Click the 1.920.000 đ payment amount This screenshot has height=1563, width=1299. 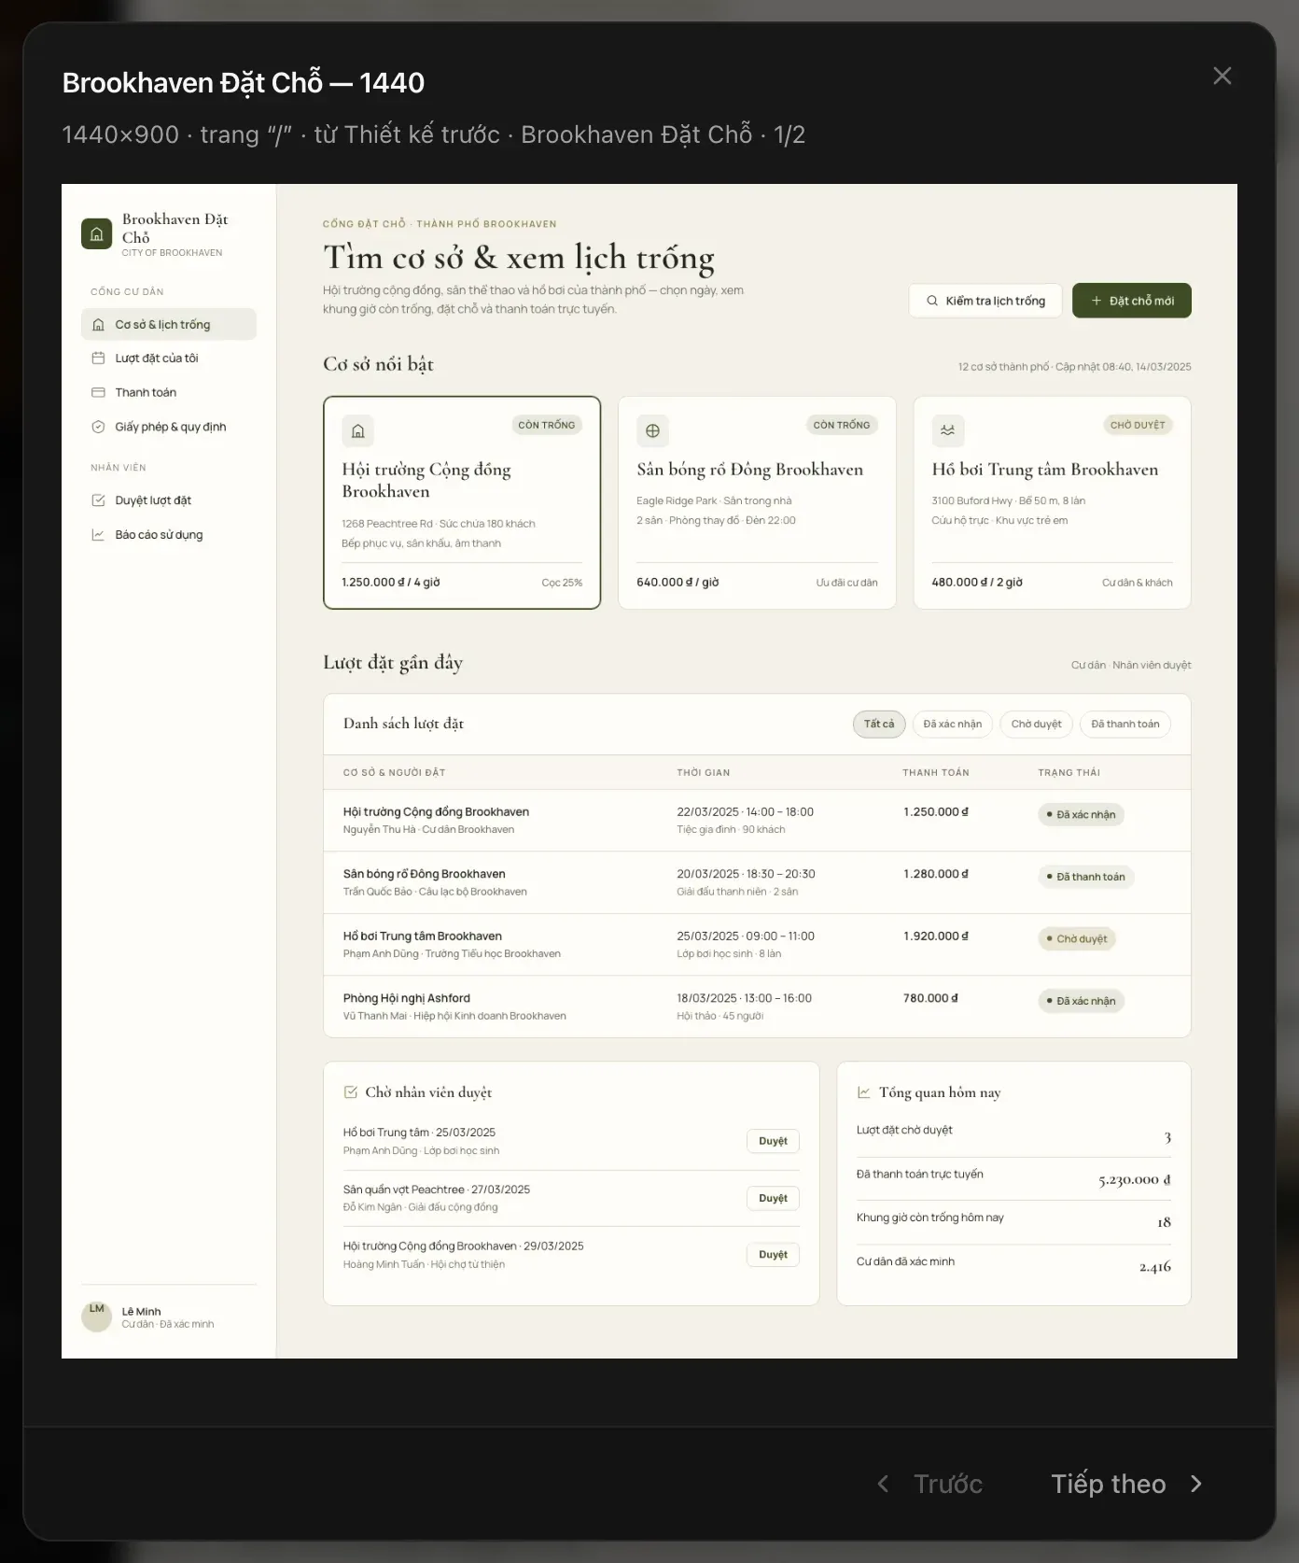click(x=936, y=936)
